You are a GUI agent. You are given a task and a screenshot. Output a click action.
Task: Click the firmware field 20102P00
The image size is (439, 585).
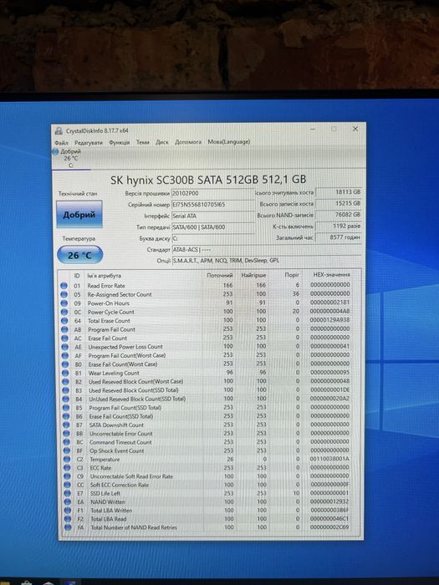(x=212, y=193)
